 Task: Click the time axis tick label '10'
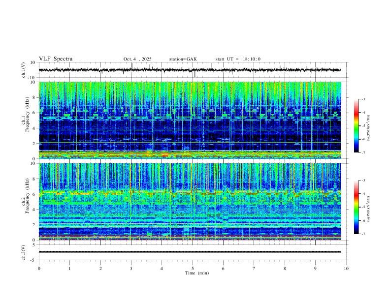pos(346,269)
